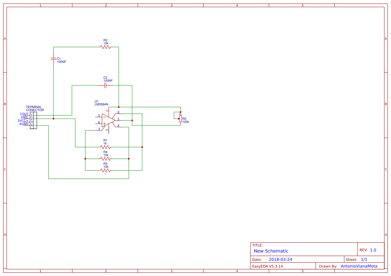Click the TERMINAL CONECTOR label
This screenshot has width=391, height=276.
pos(35,108)
